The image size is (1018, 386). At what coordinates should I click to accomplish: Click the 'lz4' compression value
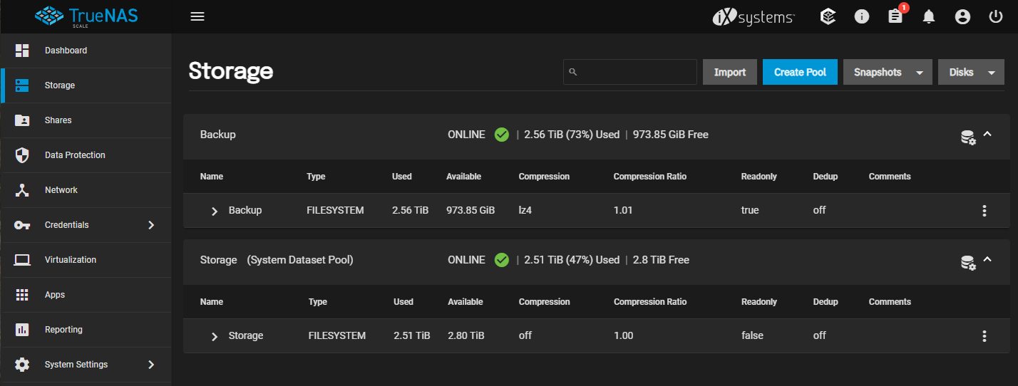(526, 211)
